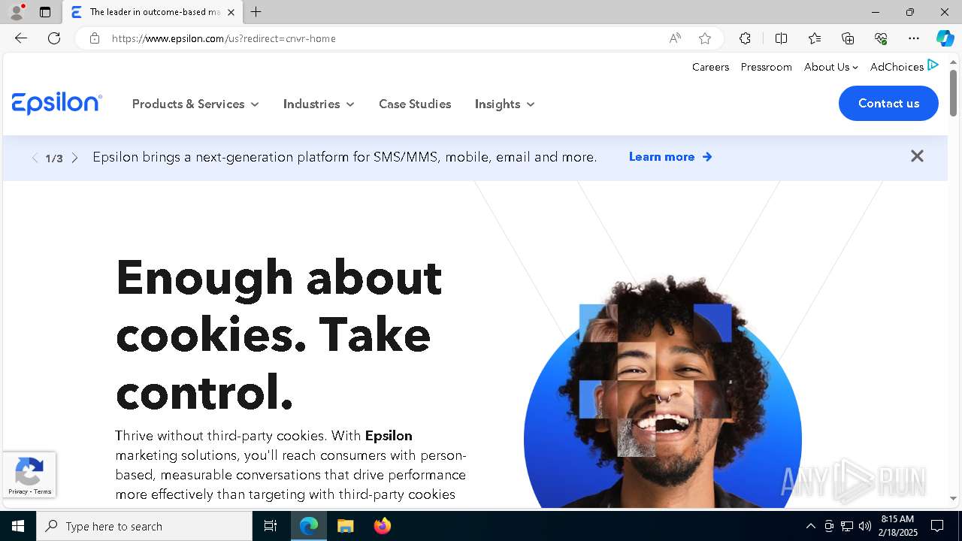Click the Contact us button
Image resolution: width=962 pixels, height=541 pixels.
coord(888,103)
